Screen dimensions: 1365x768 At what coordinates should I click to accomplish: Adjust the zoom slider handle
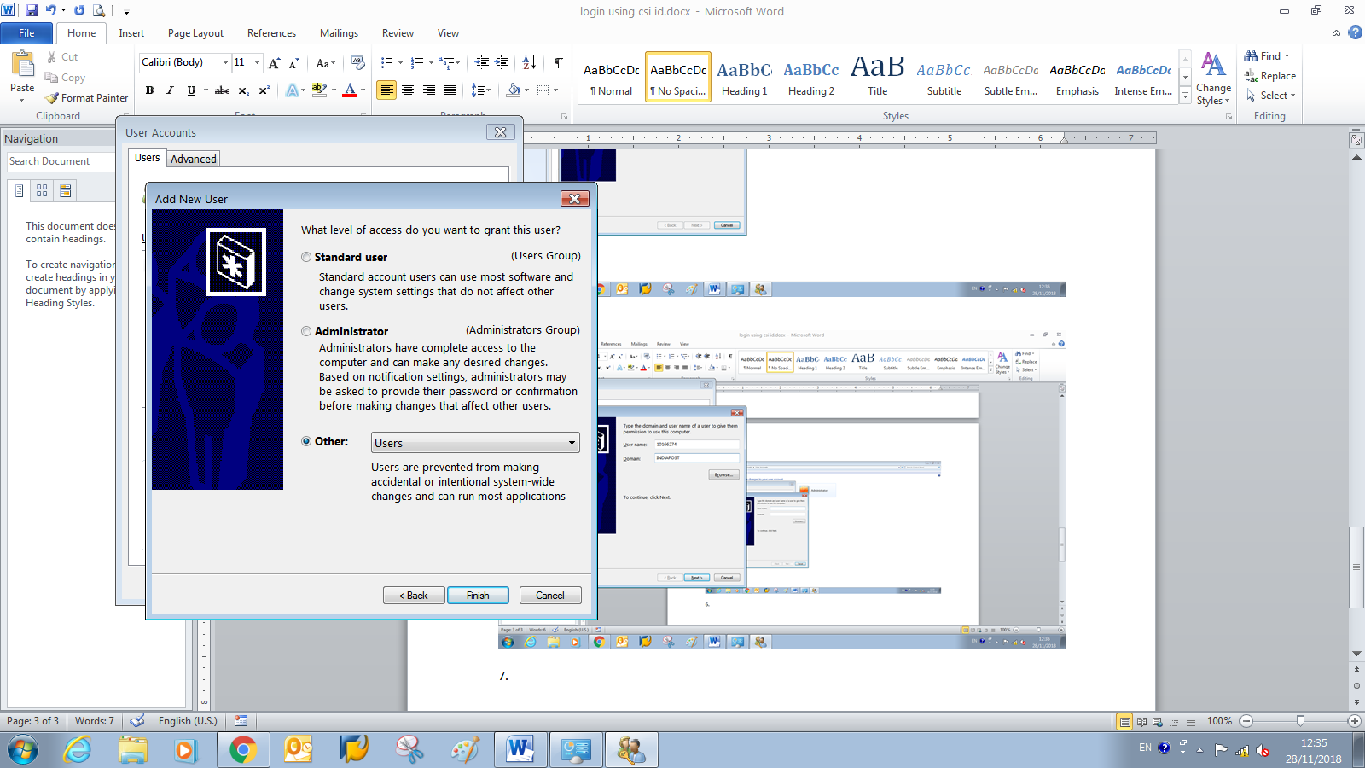click(1300, 721)
